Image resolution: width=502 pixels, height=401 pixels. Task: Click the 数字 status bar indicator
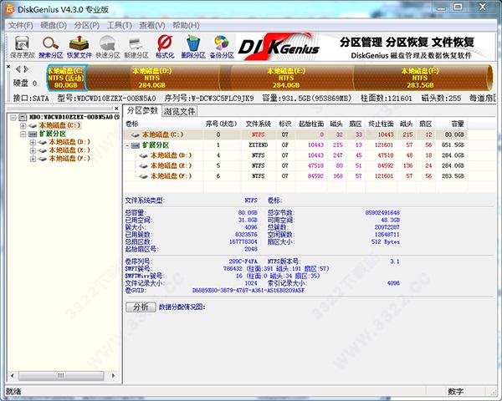(x=455, y=392)
